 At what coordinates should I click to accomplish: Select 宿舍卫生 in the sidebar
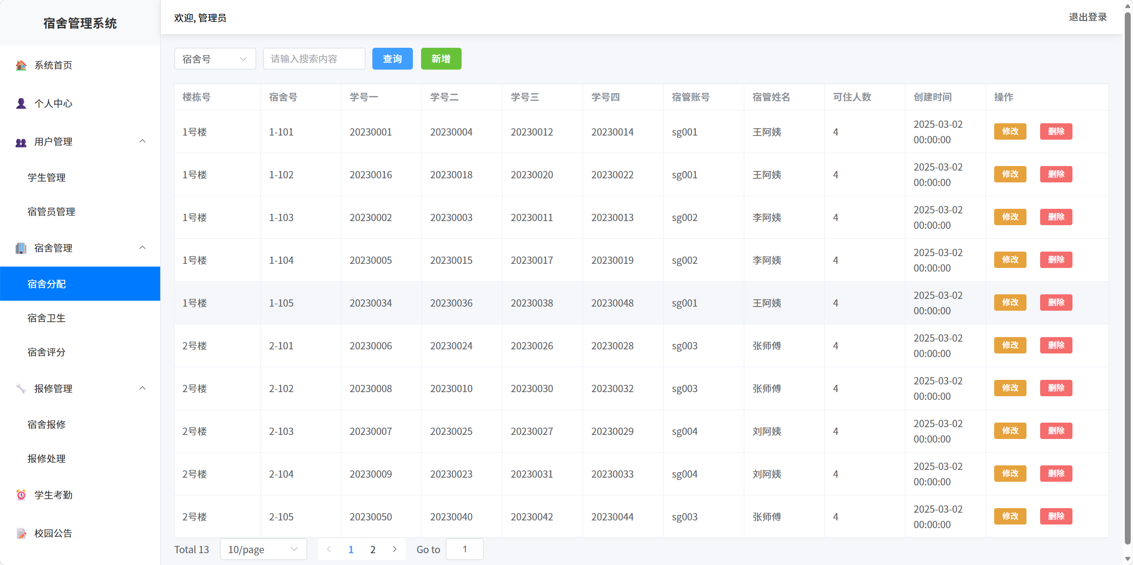pos(46,318)
